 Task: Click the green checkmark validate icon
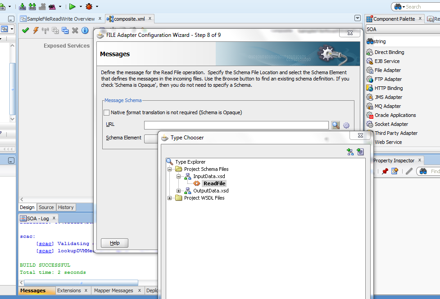pos(26,30)
